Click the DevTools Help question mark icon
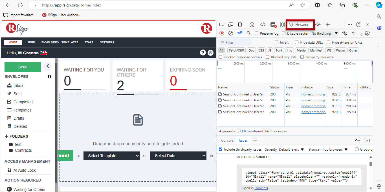385x192 pixels. pos(359,24)
